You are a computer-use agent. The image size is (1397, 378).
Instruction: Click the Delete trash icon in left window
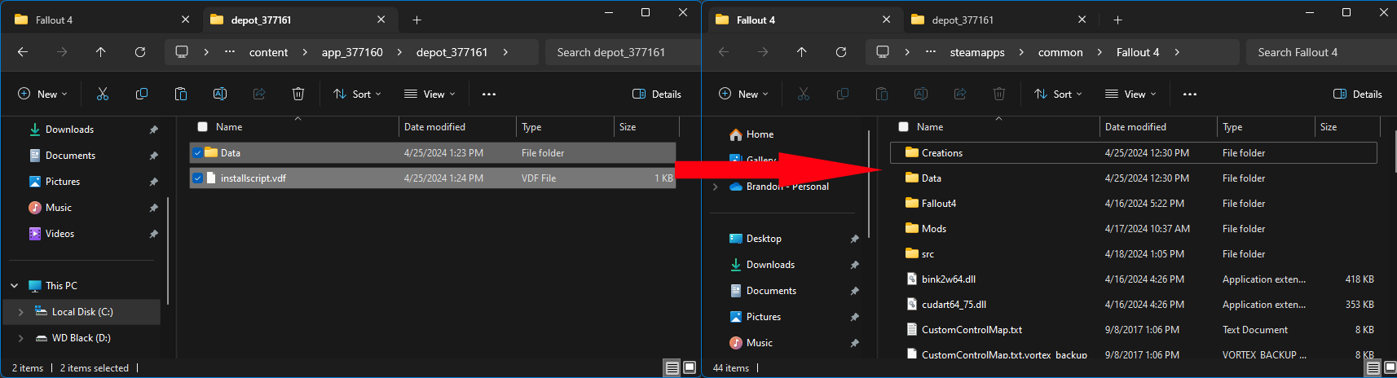tap(298, 94)
